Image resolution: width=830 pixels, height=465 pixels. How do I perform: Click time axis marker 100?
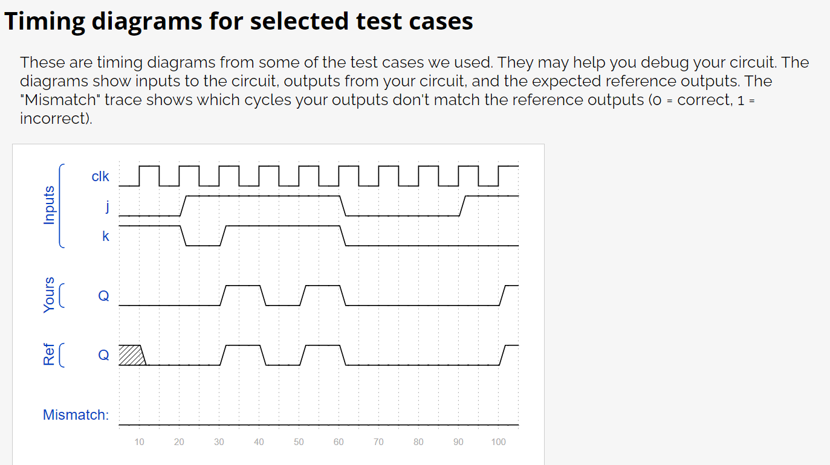click(x=498, y=442)
